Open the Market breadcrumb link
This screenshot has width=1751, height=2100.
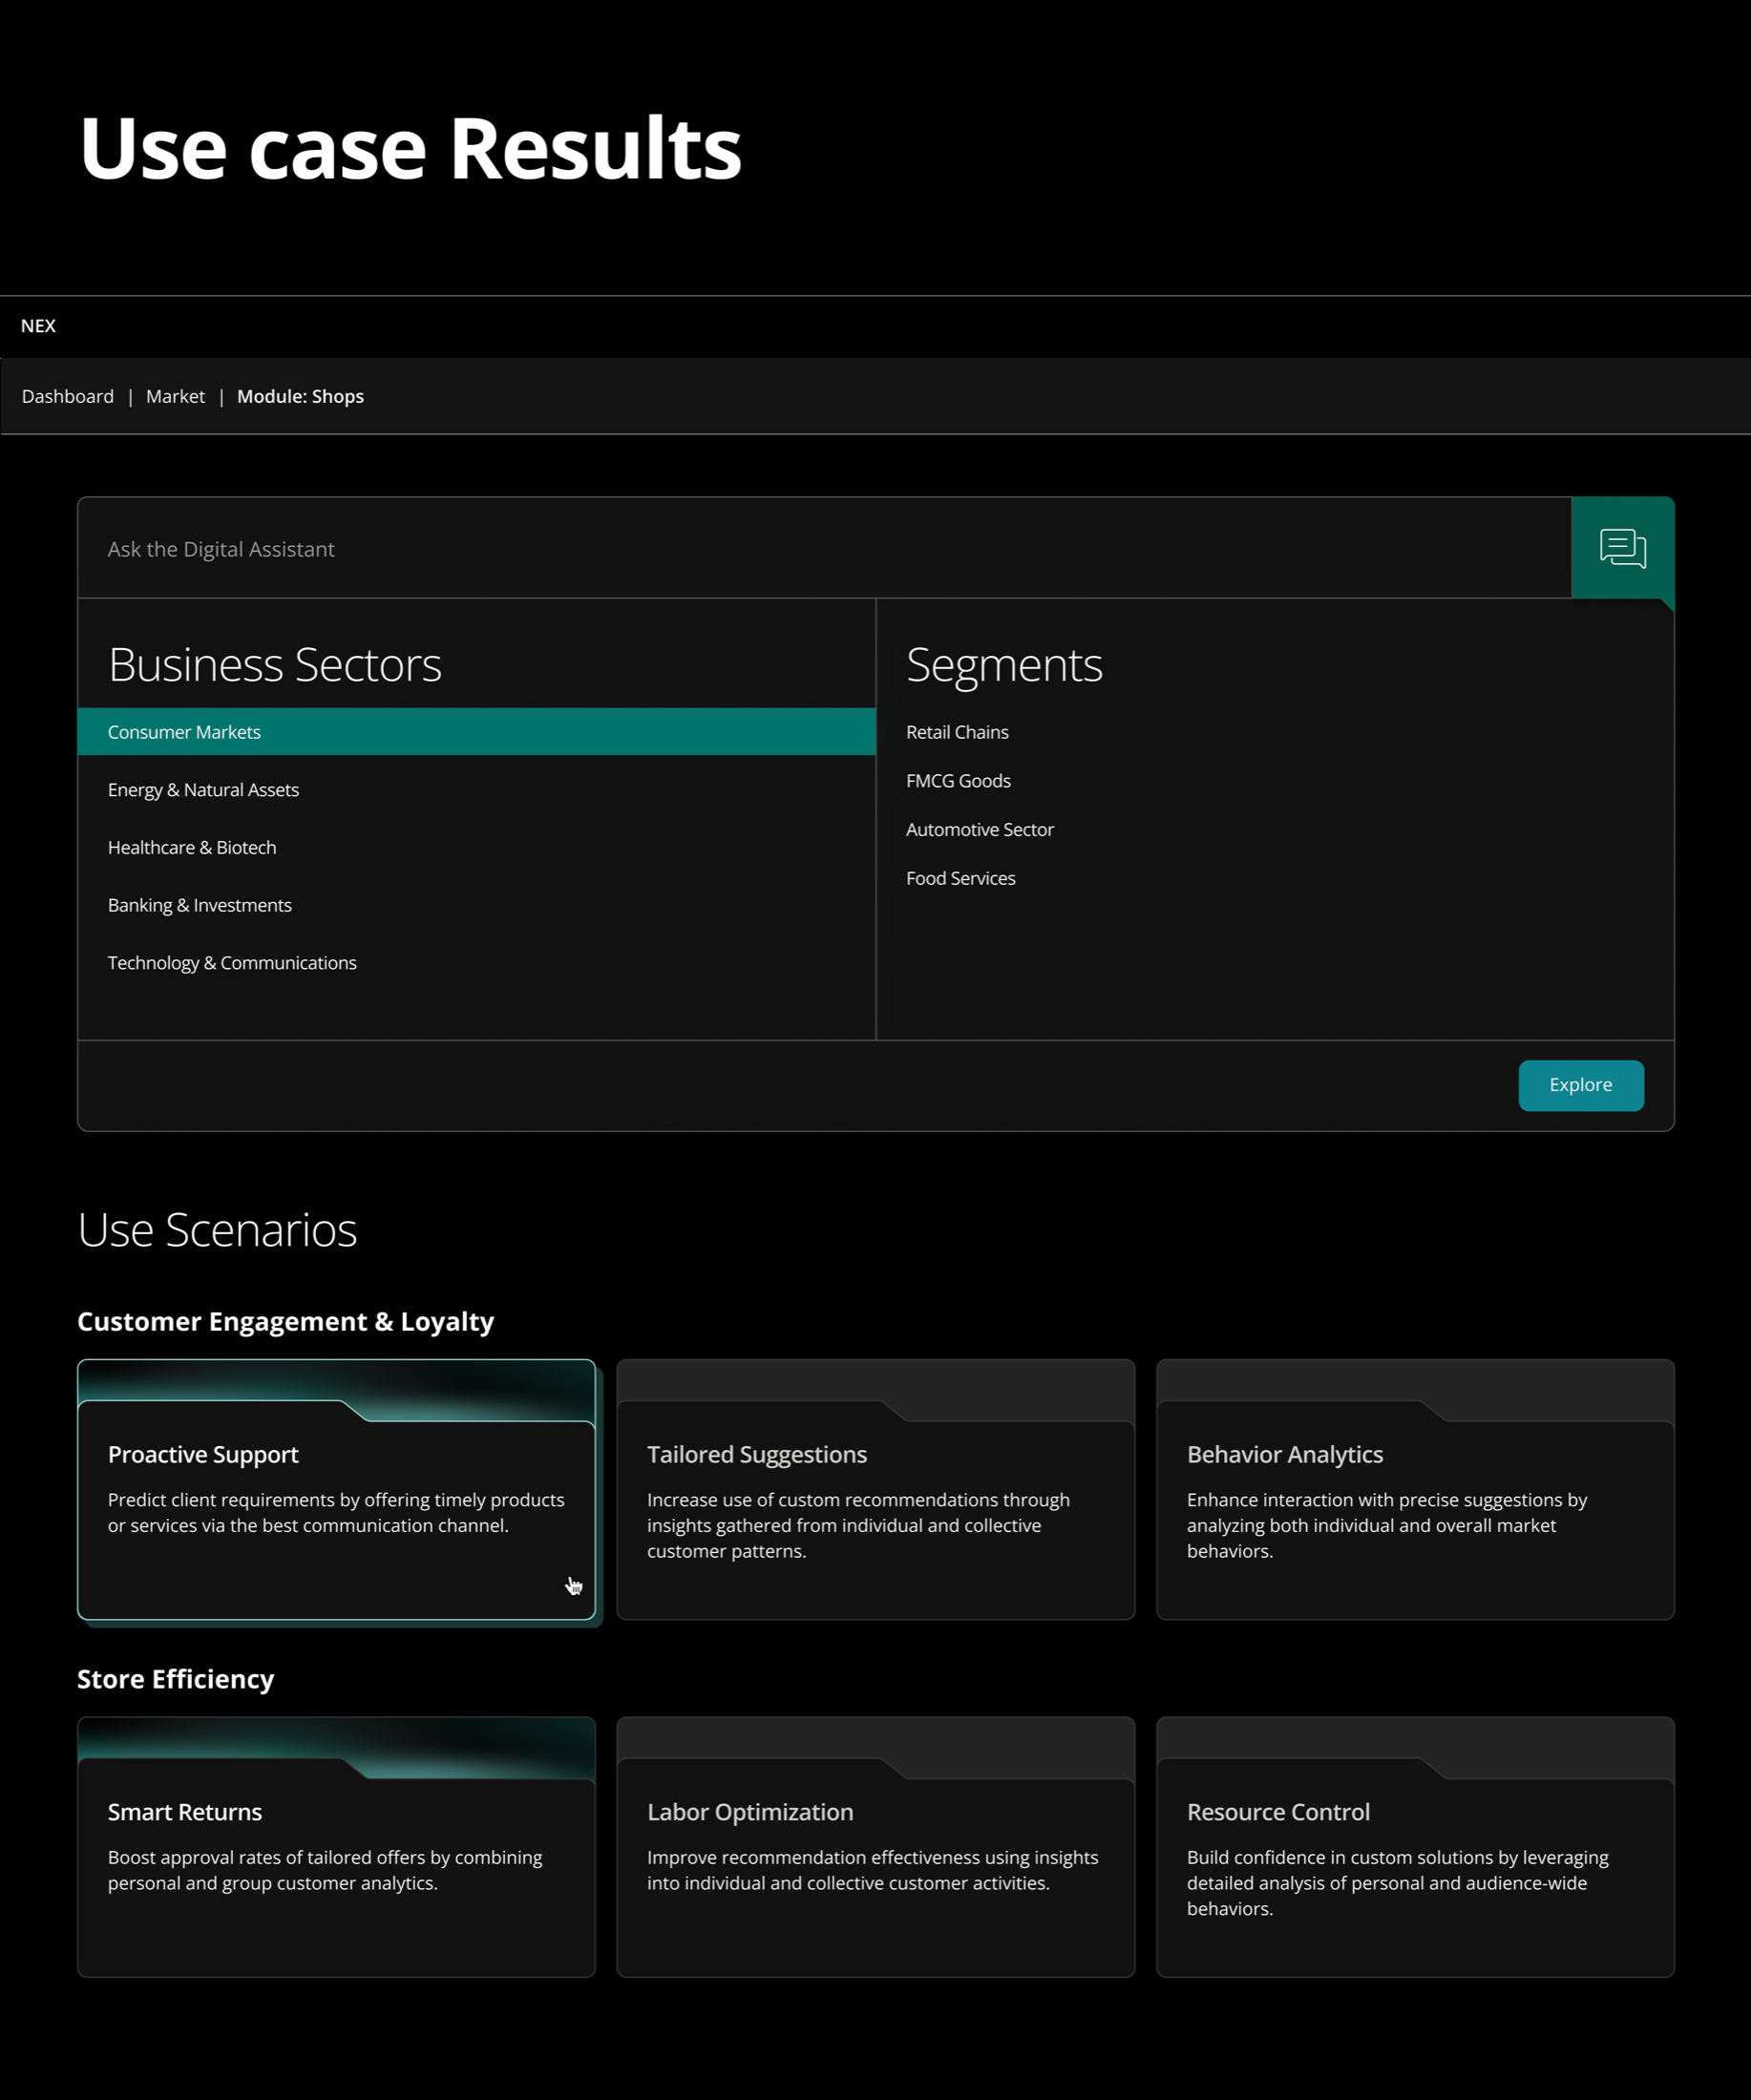[175, 396]
